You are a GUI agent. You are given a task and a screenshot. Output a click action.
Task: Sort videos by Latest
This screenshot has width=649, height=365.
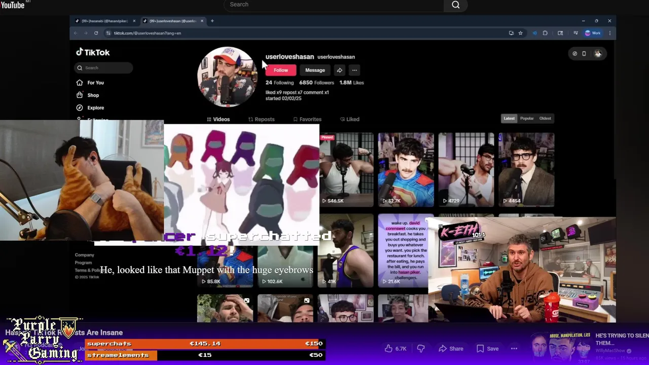click(509, 118)
